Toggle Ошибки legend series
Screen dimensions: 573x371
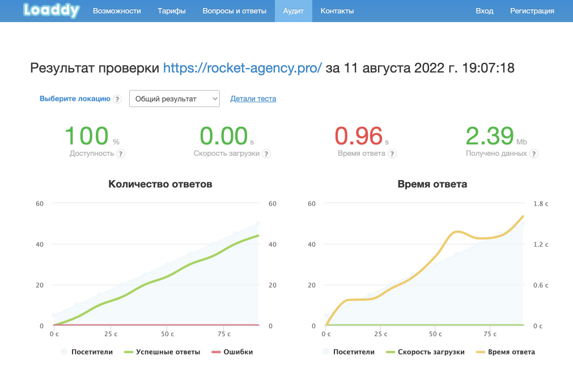point(232,352)
